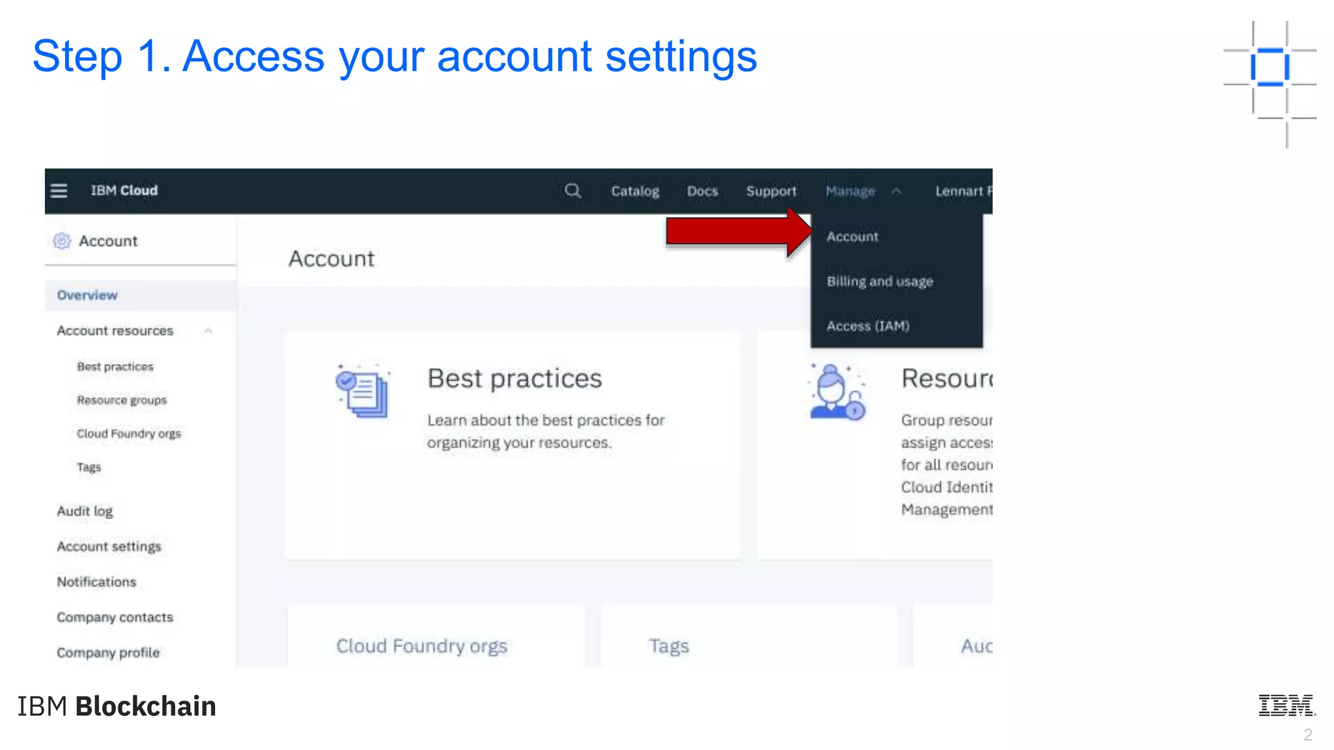Open Account settings in the sidebar
Screen dimensions: 1334x750
pos(109,547)
